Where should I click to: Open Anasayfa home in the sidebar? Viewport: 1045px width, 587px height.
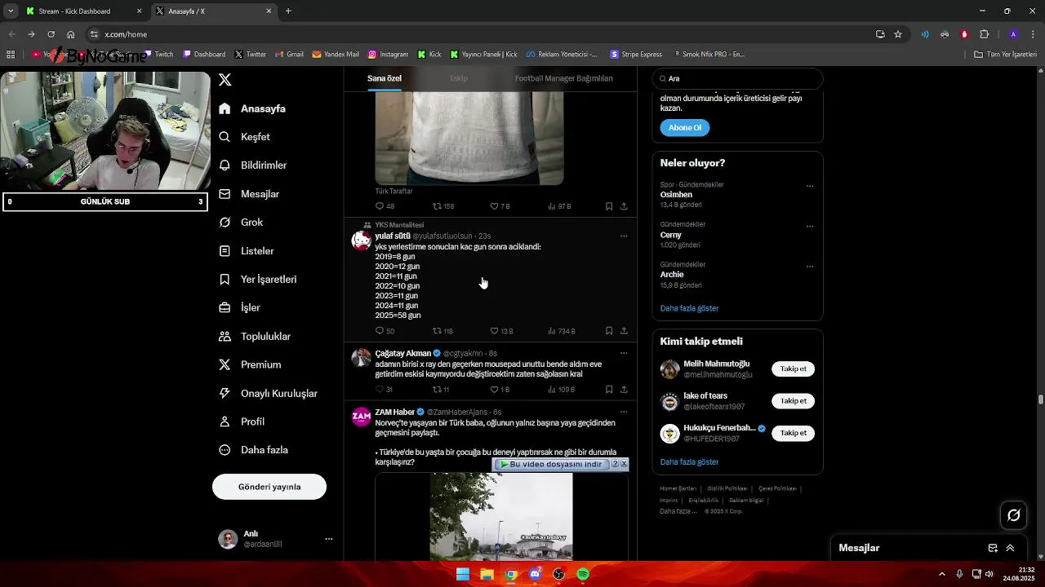252,108
